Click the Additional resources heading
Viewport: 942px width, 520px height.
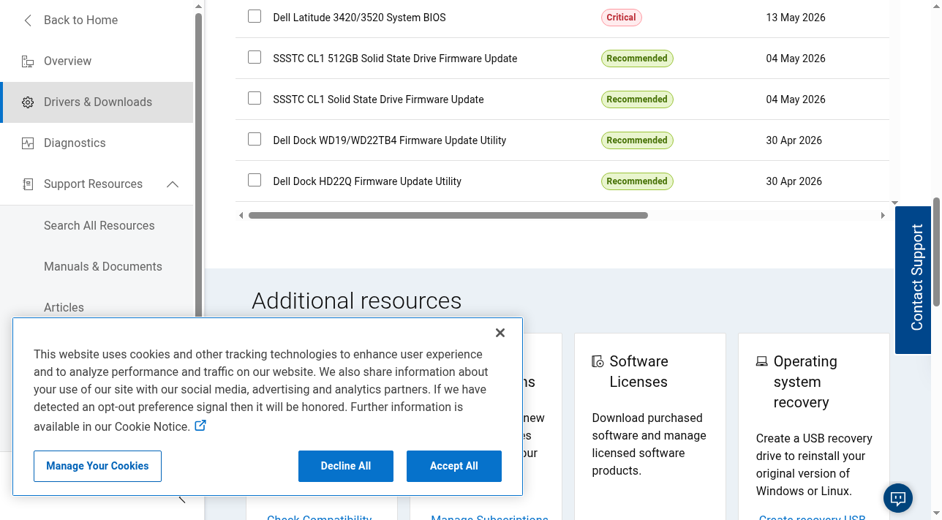(357, 301)
